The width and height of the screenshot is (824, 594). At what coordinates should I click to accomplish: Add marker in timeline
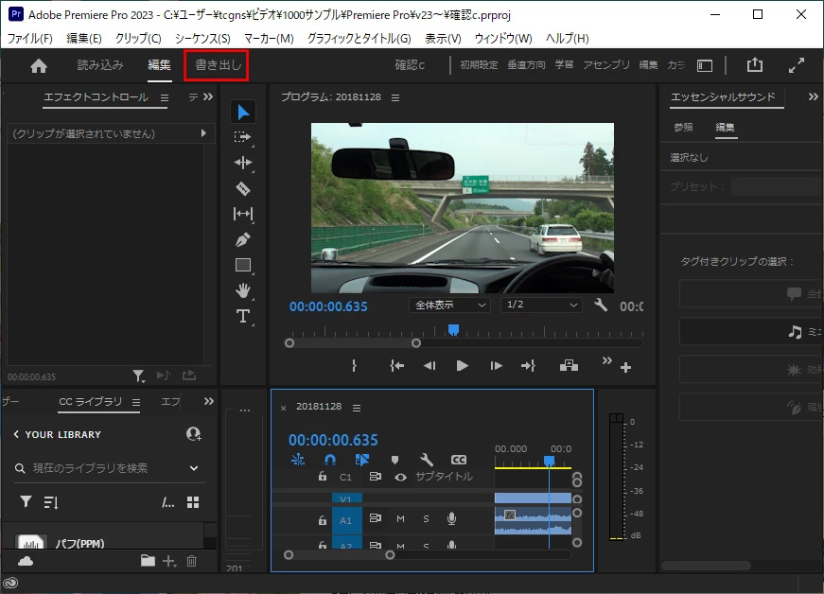point(394,460)
